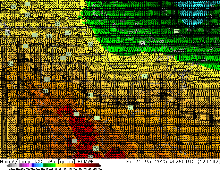Click the contour label box in the dark green area near the cyan region
The image size is (220, 170).
tap(177, 31)
